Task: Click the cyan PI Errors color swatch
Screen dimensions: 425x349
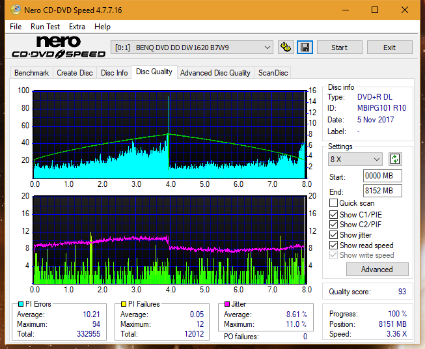Action: tap(21, 304)
